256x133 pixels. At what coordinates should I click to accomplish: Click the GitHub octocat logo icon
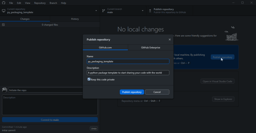tap(3, 3)
